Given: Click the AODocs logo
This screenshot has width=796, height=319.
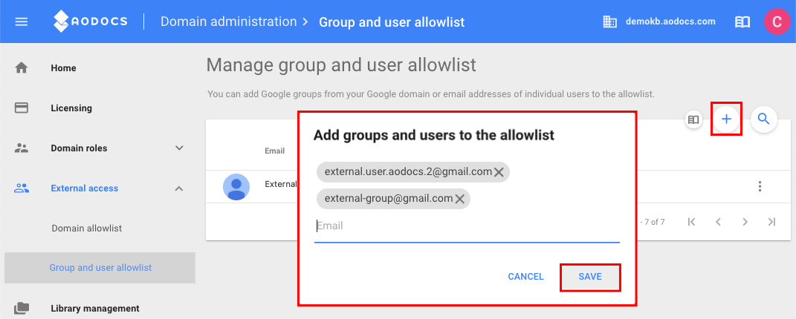Looking at the screenshot, I should pos(91,22).
